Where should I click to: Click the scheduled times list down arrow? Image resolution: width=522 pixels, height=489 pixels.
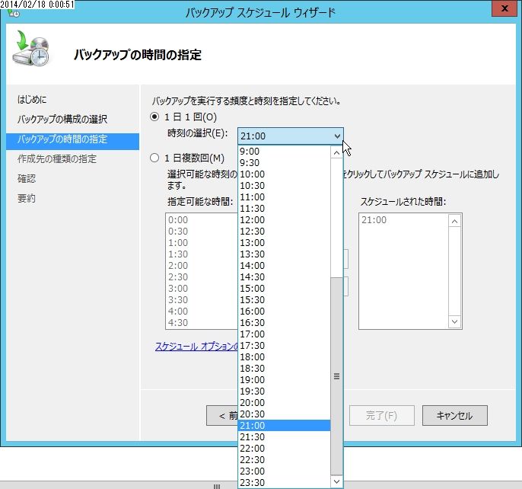(454, 321)
